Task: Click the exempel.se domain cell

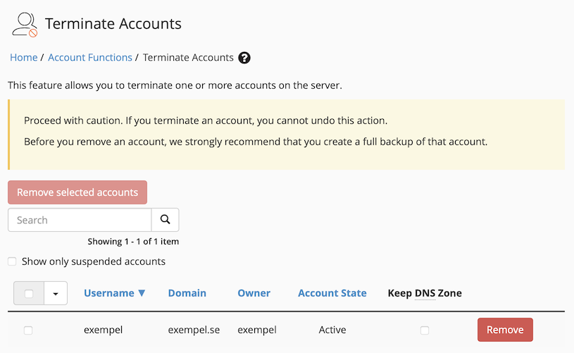Action: tap(193, 330)
